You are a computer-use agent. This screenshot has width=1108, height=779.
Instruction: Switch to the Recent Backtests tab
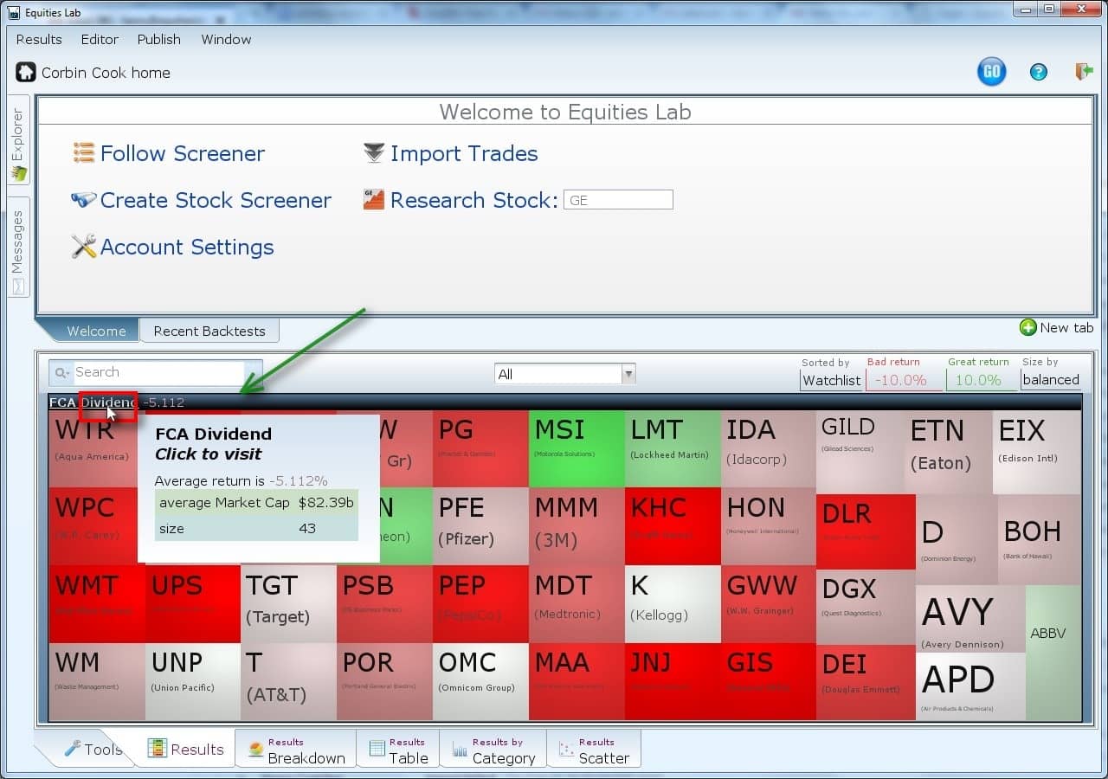tap(209, 331)
